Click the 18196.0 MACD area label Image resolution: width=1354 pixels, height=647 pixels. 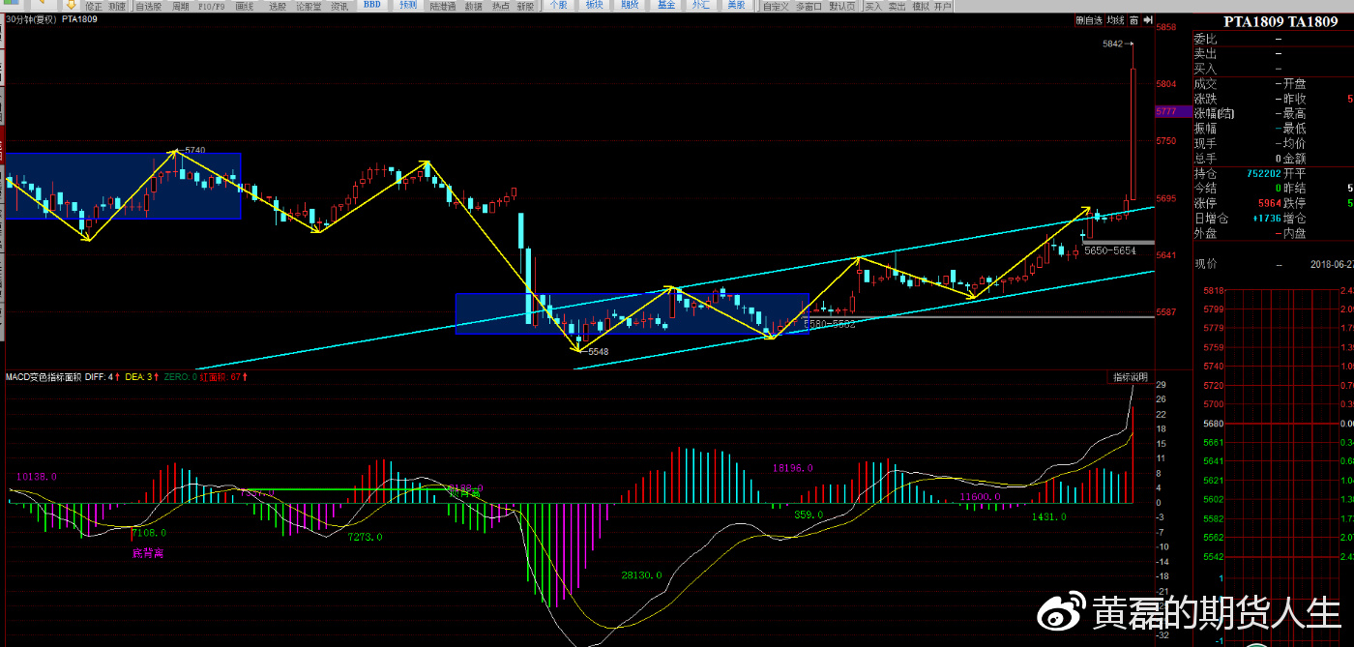pos(792,467)
